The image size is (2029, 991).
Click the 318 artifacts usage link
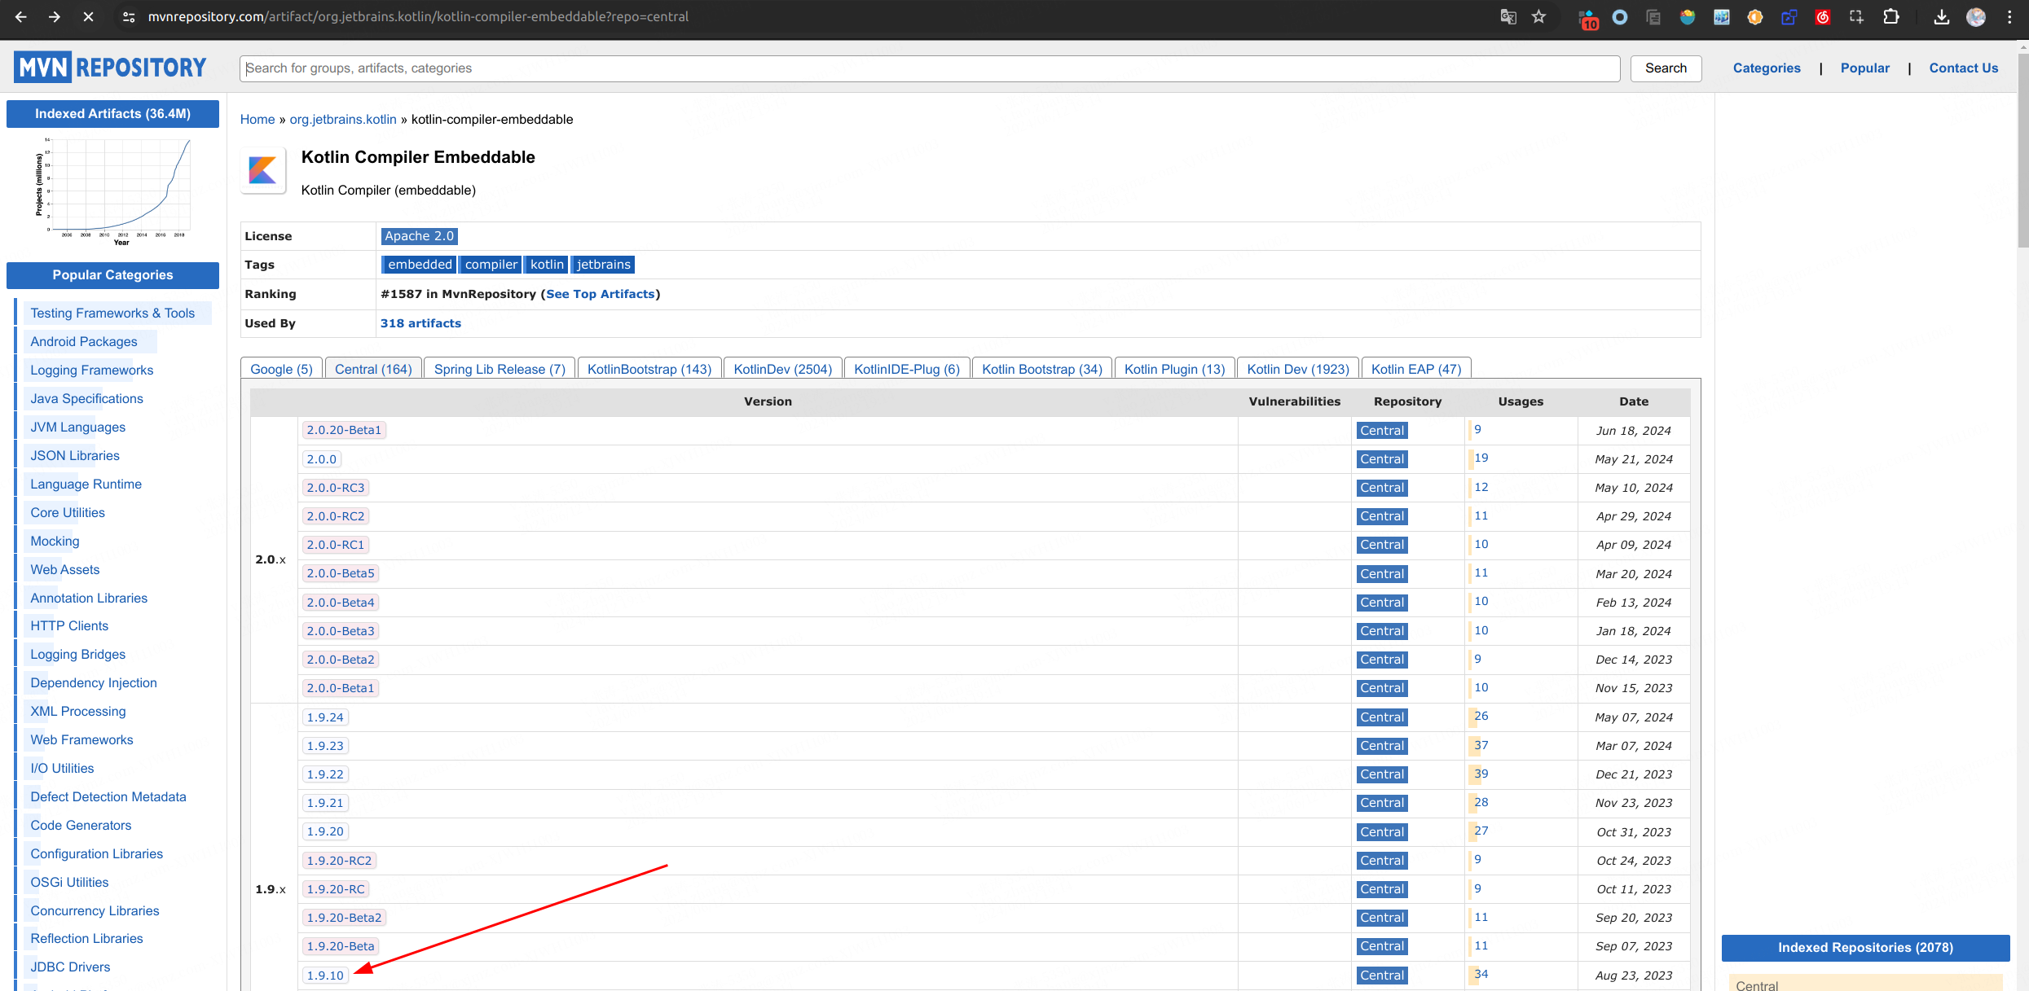420,323
